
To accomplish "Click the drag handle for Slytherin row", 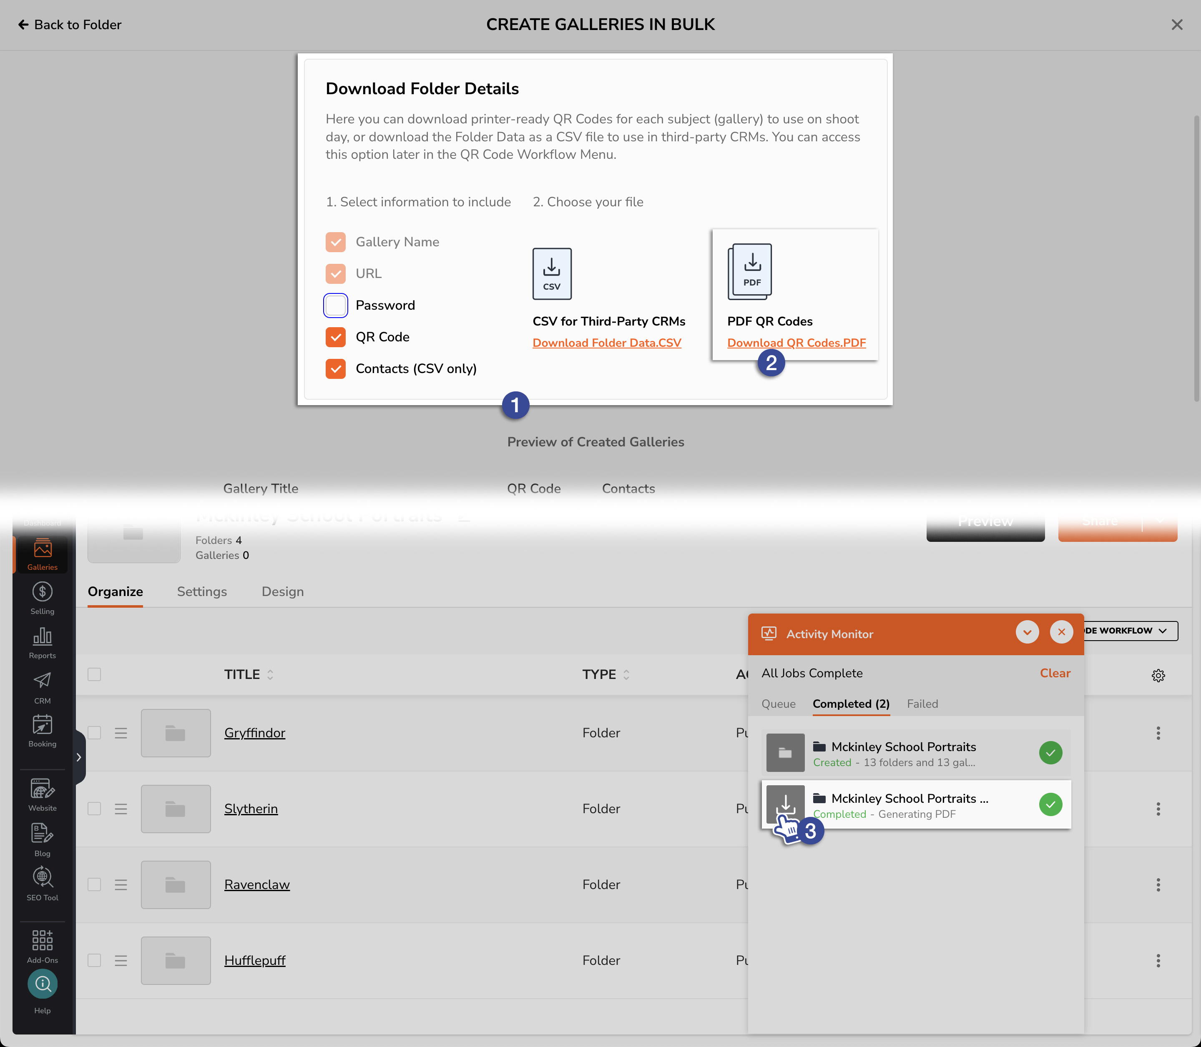I will (x=121, y=809).
